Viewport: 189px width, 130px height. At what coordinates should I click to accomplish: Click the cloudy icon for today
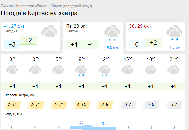point(49,31)
